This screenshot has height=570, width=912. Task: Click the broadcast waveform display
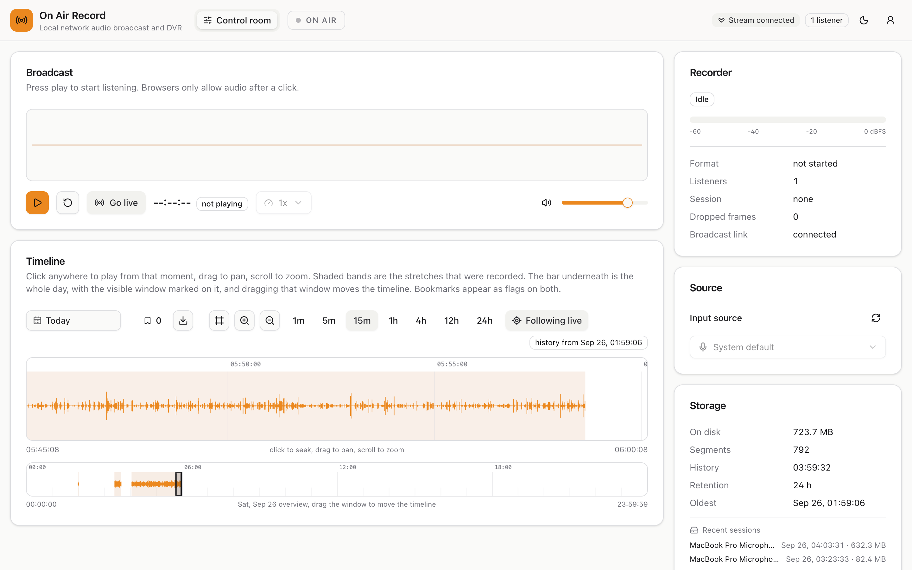(337, 145)
